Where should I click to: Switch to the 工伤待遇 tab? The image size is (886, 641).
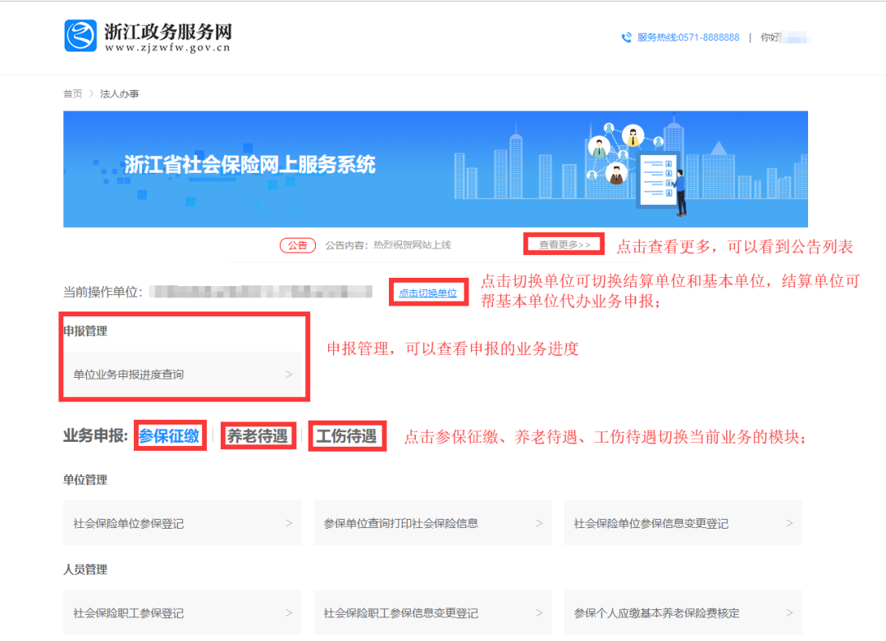tap(346, 436)
